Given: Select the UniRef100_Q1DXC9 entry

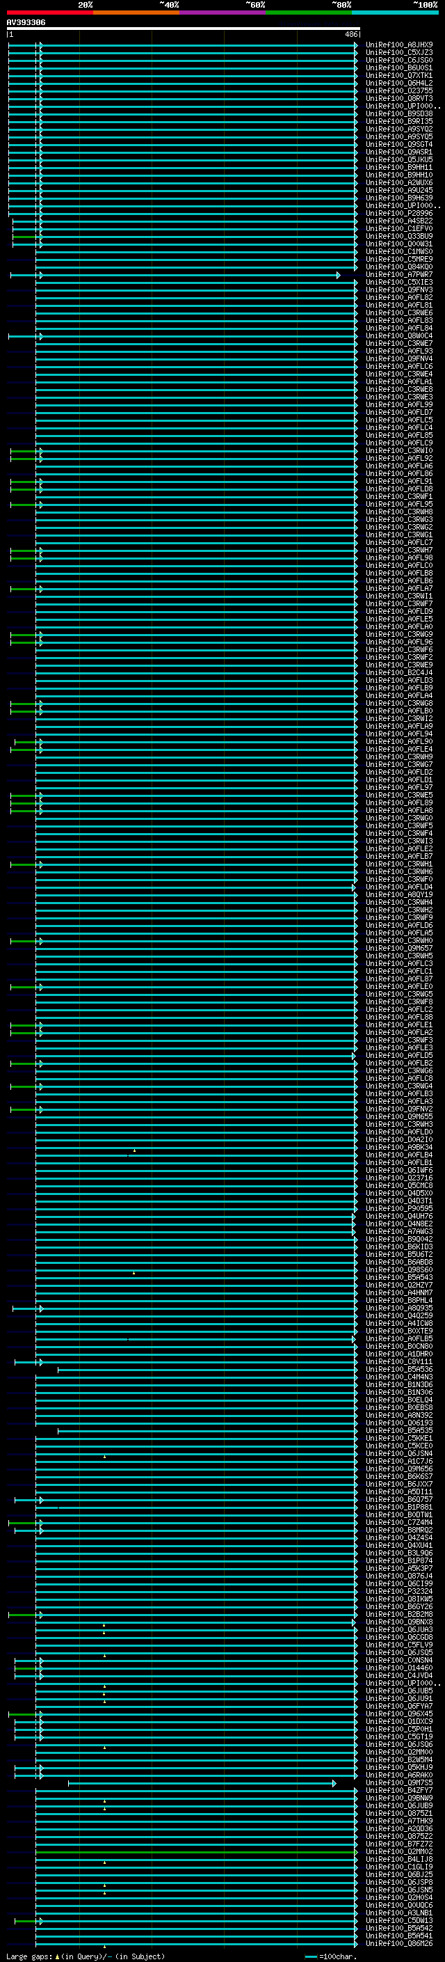Looking at the screenshot, I should pos(399,1721).
